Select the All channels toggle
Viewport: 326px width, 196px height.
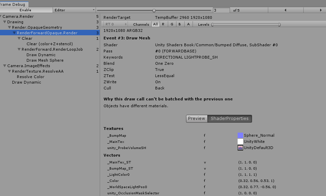point(155,24)
